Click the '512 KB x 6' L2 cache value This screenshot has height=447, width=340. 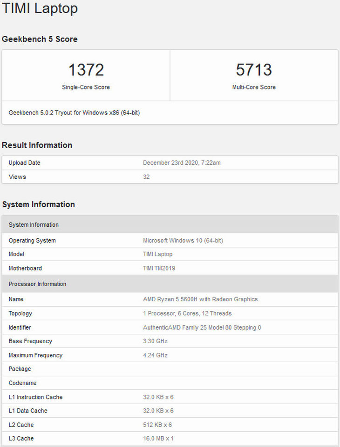point(157,425)
